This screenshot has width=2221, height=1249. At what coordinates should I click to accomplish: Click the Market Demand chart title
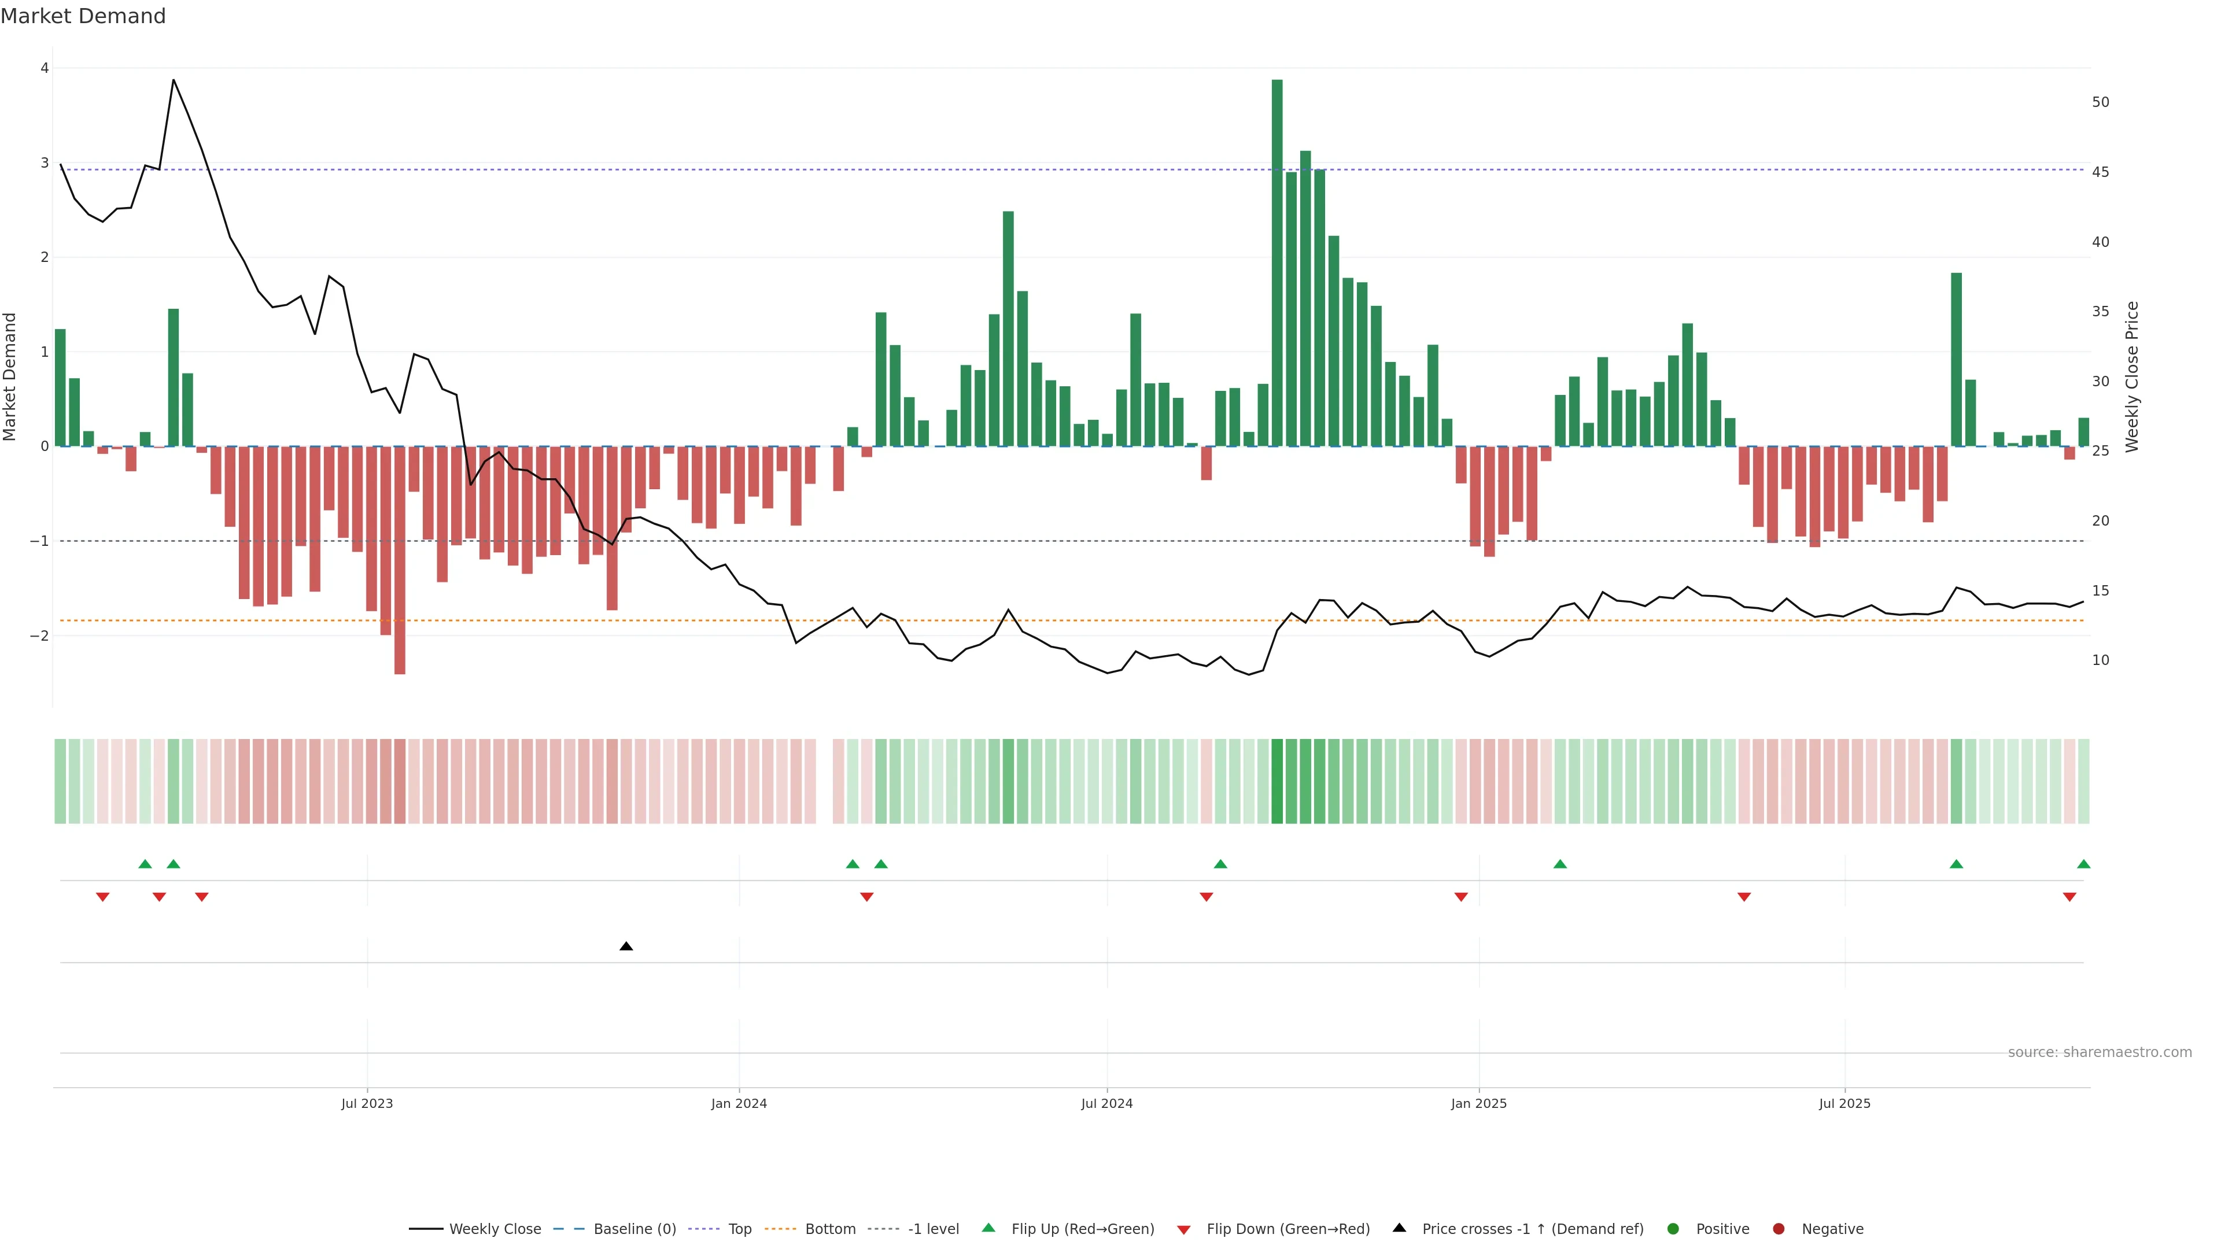[x=83, y=16]
